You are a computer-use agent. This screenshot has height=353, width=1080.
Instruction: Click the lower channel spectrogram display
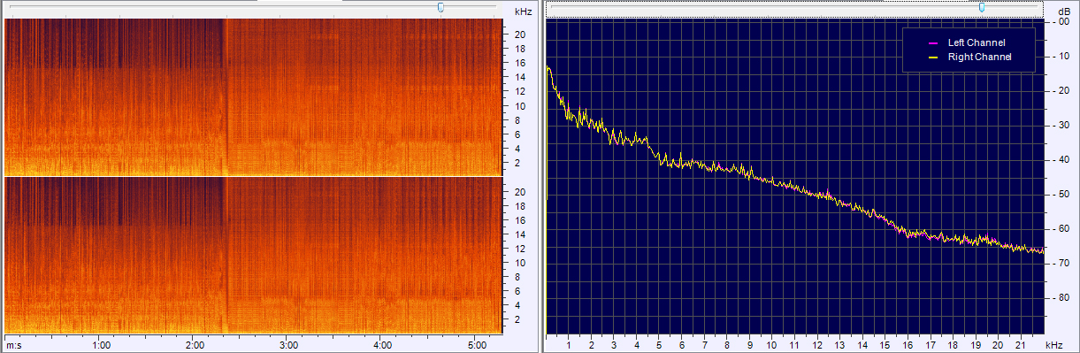(x=253, y=255)
